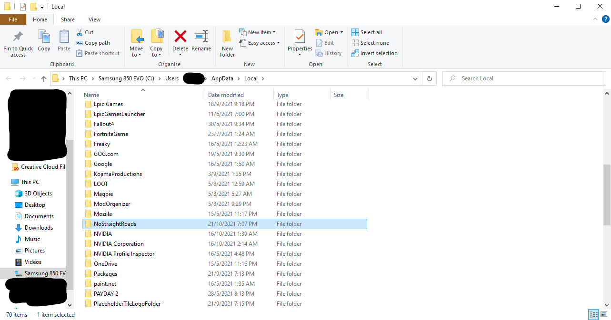Select the NoStraightRoads folder
The image size is (611, 320).
225,224
